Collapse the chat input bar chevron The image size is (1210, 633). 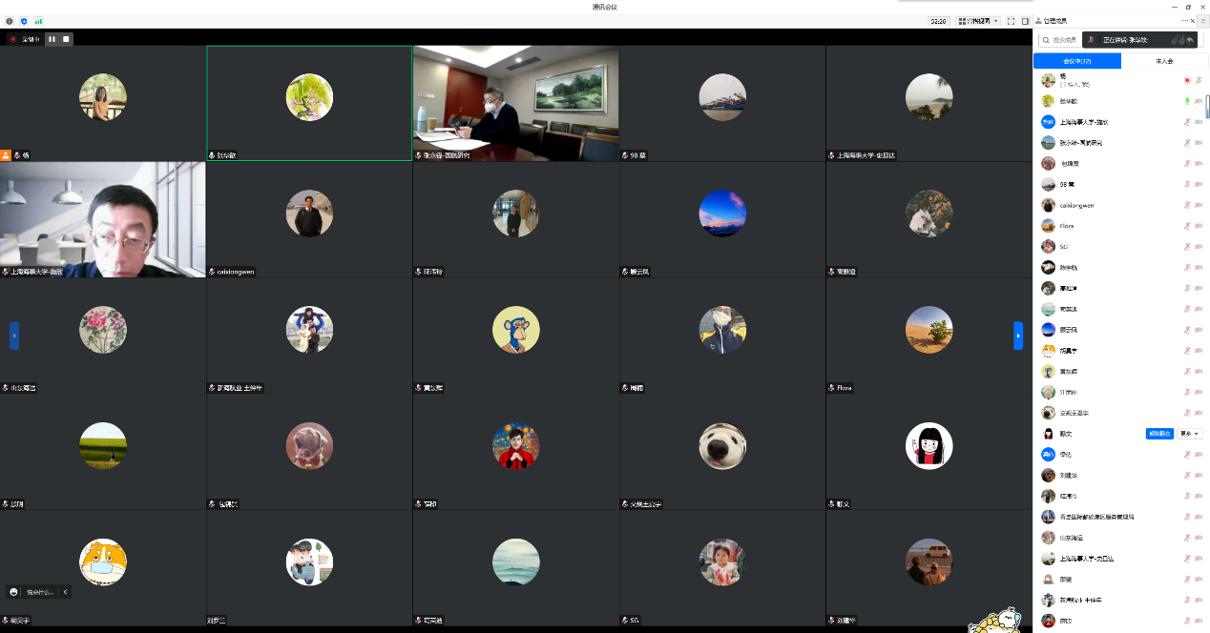[x=65, y=592]
